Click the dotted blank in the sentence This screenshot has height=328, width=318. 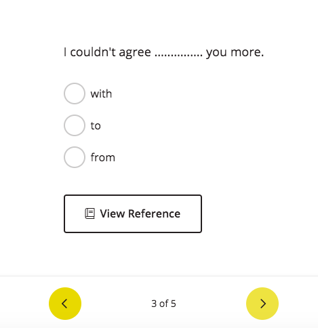[x=178, y=56]
